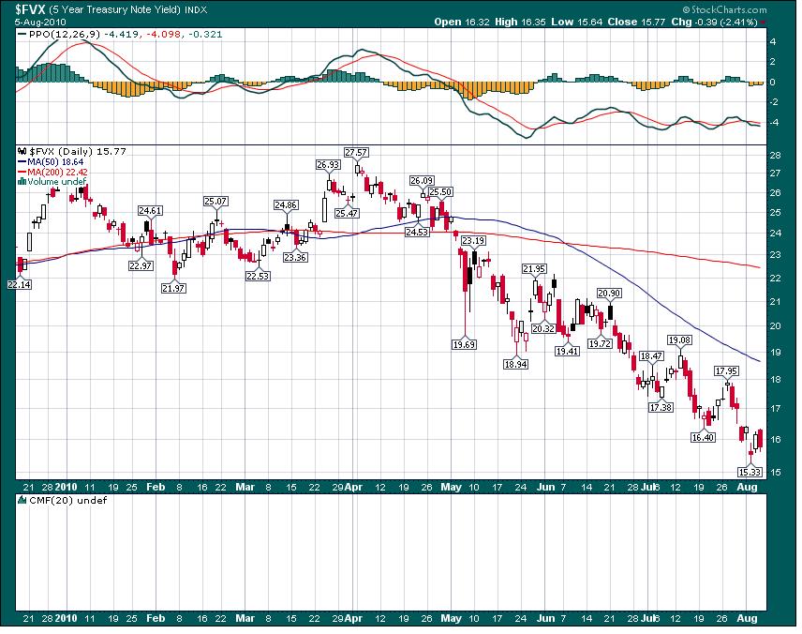This screenshot has width=802, height=634.
Task: Click the 19.41 price label
Action: tap(567, 351)
